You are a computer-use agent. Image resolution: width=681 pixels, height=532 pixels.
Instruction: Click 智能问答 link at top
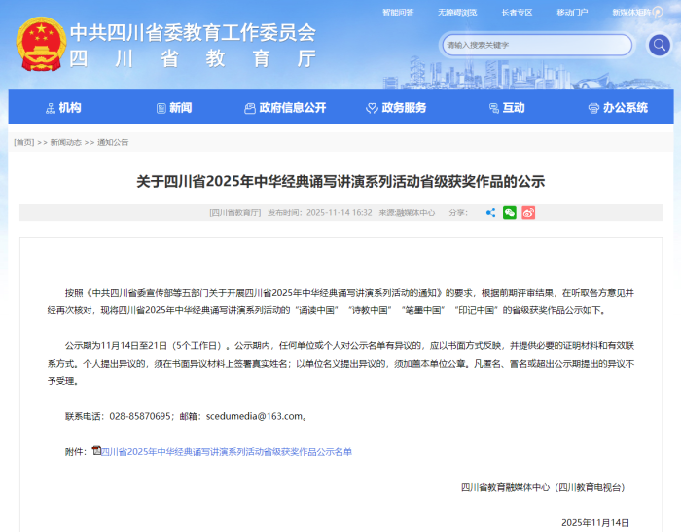point(397,13)
